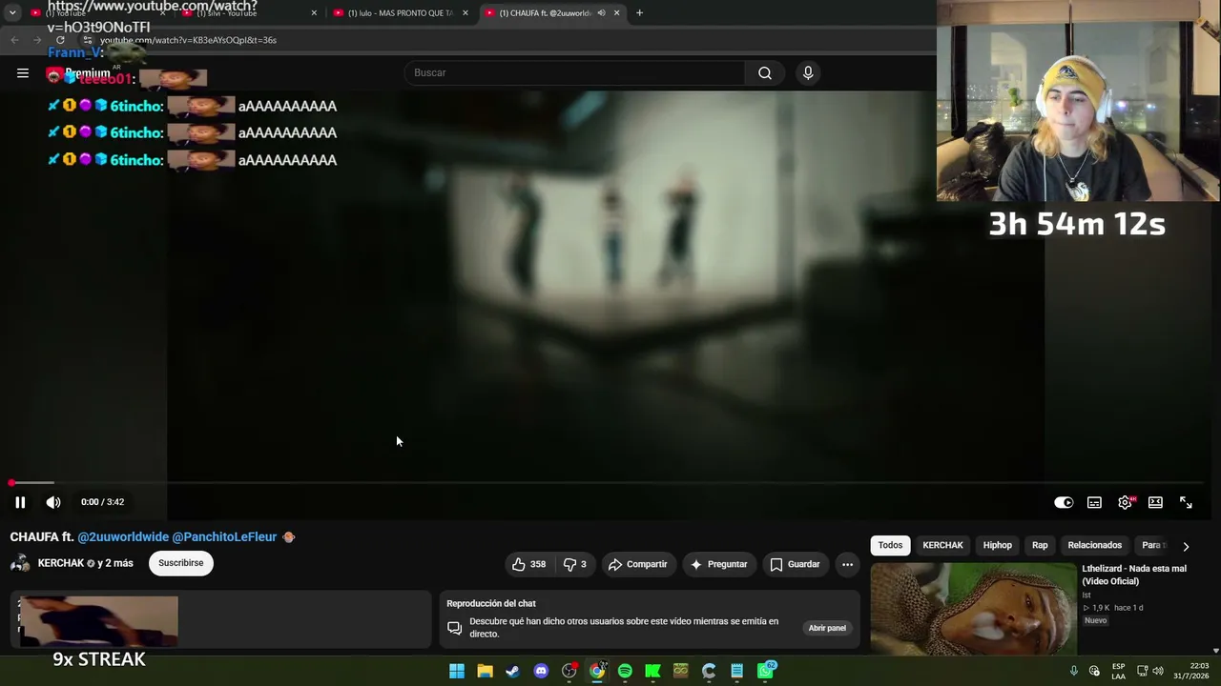Select the Relacionados filter chip
The width and height of the screenshot is (1221, 686).
point(1094,545)
